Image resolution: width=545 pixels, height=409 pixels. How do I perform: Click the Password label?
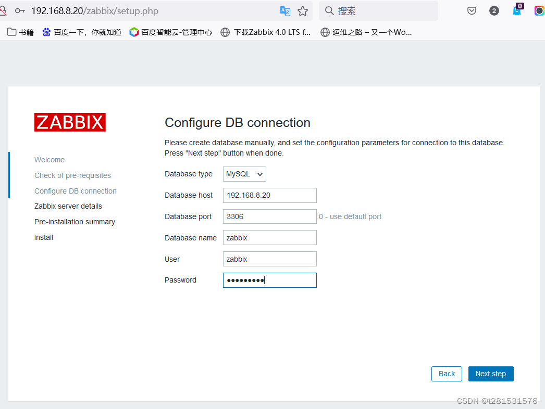point(180,280)
